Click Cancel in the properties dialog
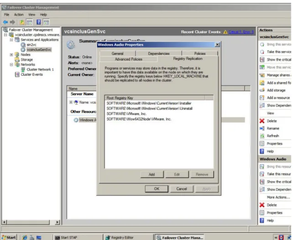The height and width of the screenshot is (240, 293). tap(182, 189)
